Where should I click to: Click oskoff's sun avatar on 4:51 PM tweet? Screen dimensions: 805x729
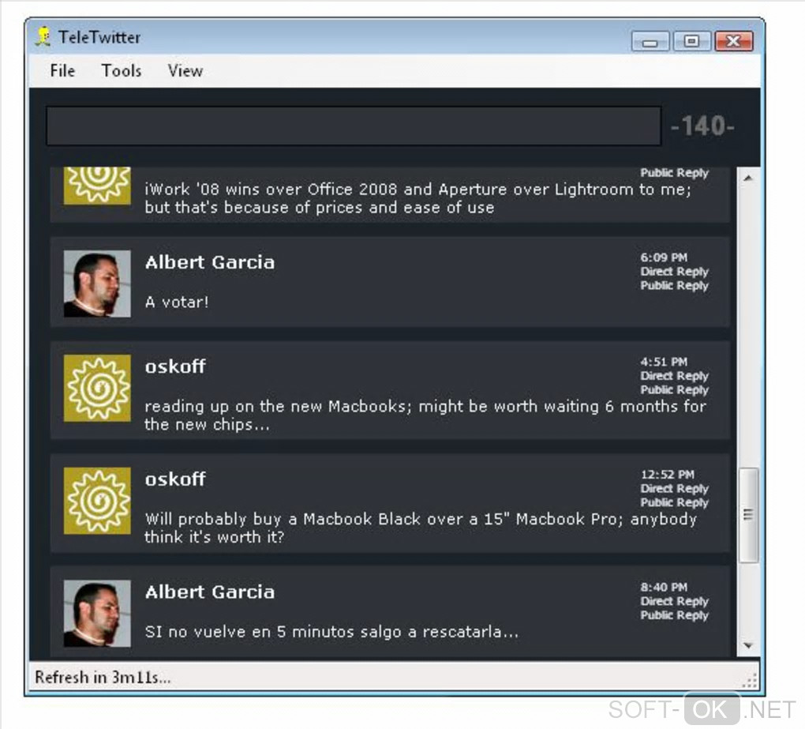pyautogui.click(x=97, y=388)
